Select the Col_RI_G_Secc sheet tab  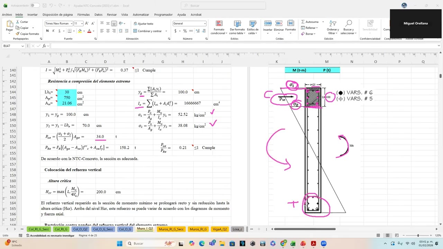point(39,229)
